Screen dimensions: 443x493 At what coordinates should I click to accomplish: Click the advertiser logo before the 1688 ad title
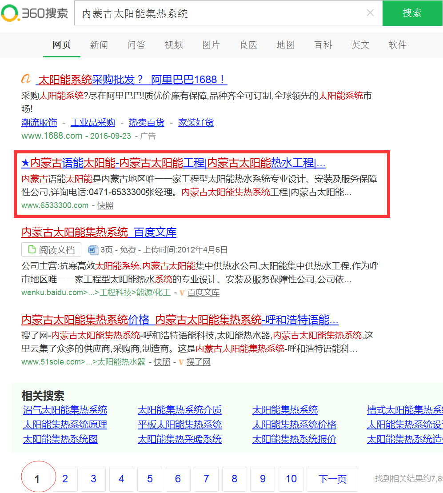coord(26,79)
